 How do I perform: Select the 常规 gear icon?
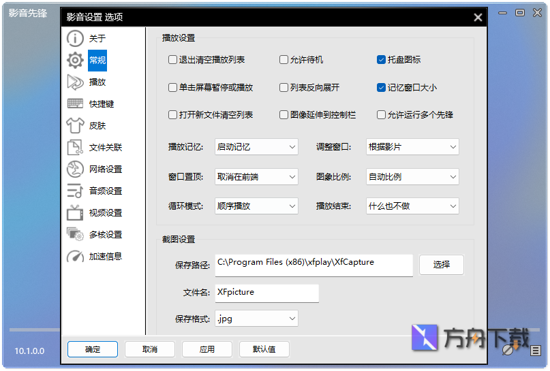(75, 61)
